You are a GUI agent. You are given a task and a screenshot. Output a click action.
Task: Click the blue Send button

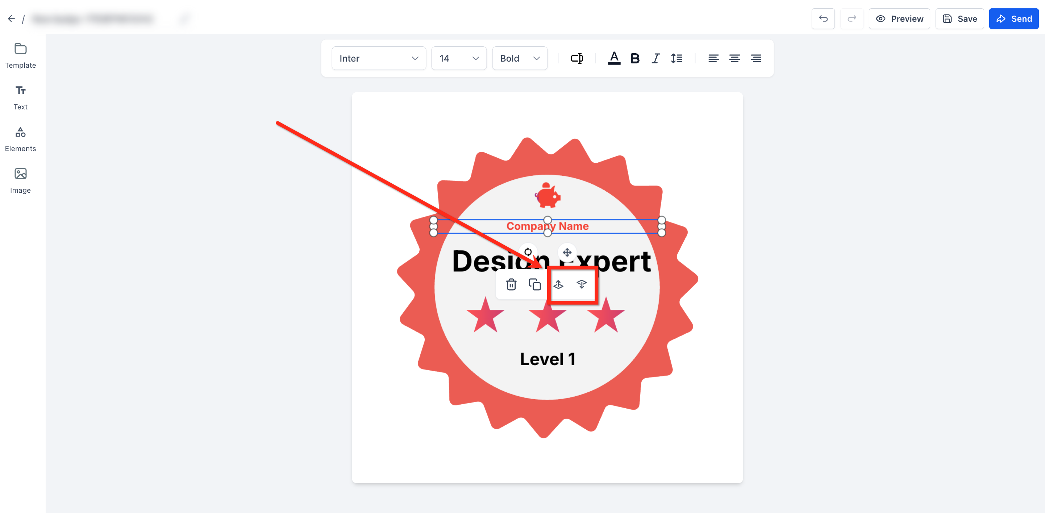[x=1013, y=18]
